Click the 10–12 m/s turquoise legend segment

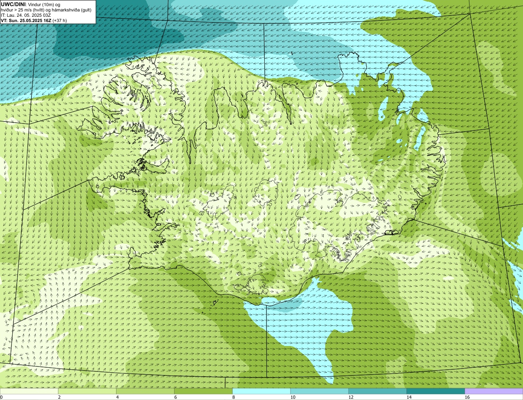coord(319,391)
